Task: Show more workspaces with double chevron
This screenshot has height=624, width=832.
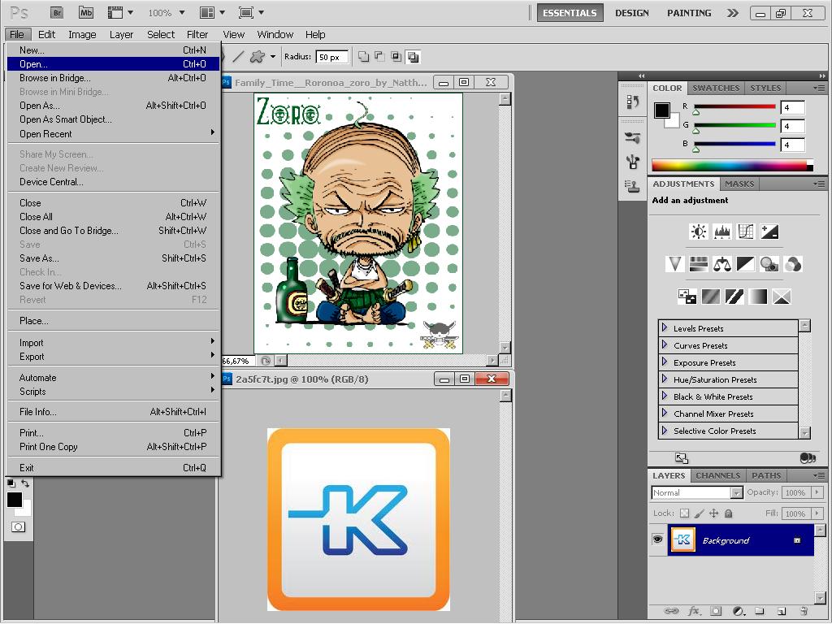Action: (x=733, y=13)
